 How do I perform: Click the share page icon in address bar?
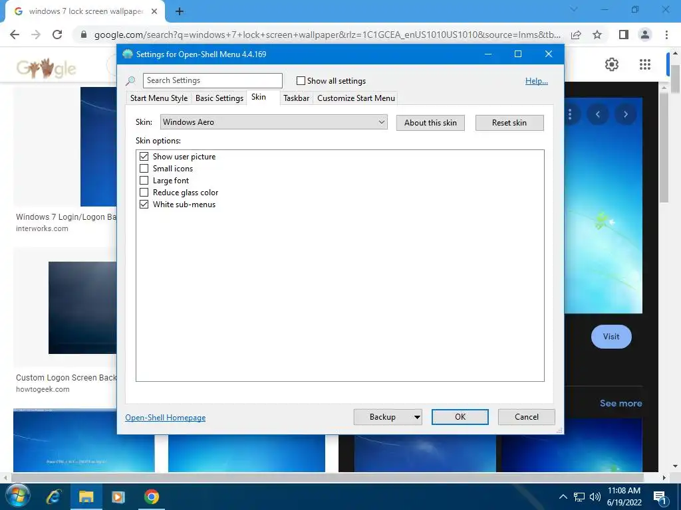click(x=576, y=35)
